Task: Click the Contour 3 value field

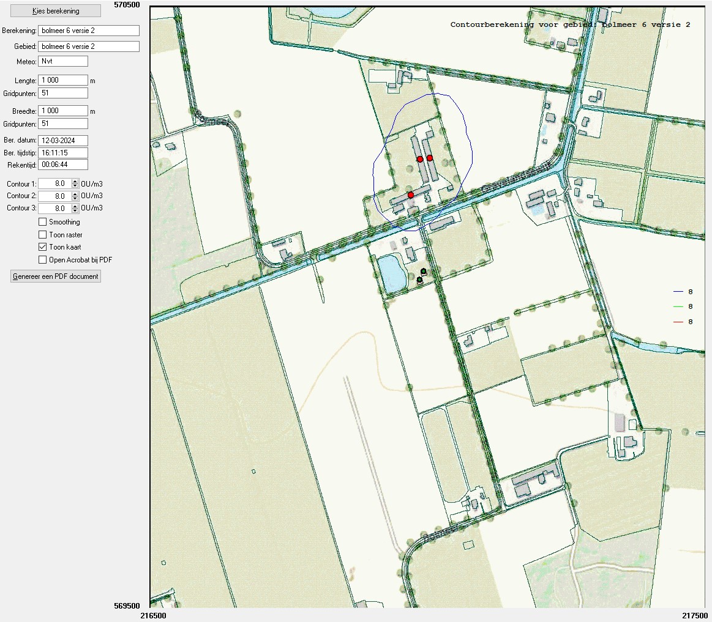Action: [x=55, y=208]
